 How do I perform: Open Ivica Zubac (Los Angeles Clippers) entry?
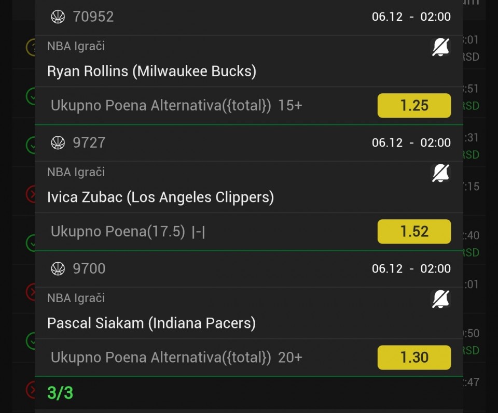coord(160,197)
